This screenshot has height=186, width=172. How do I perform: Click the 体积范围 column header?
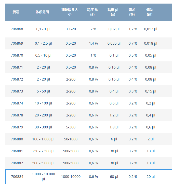point(42,12)
